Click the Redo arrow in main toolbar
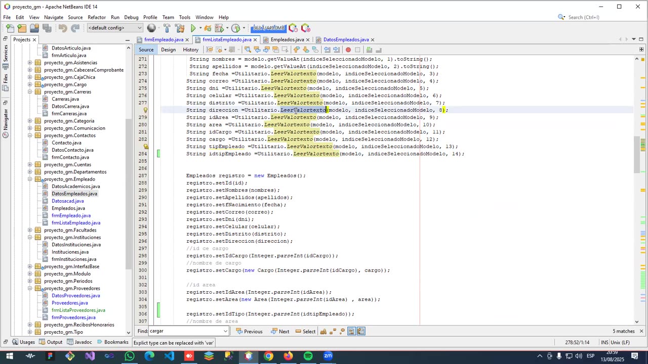Screen dimensions: 648x364 [75, 28]
